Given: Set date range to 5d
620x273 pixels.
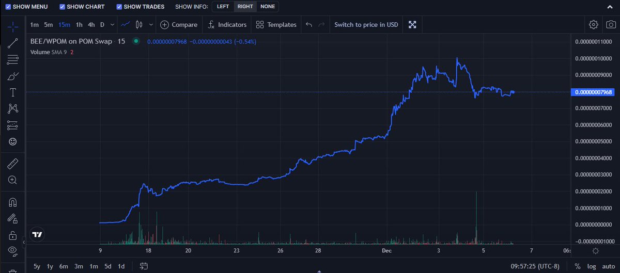Looking at the screenshot, I should tap(107, 266).
